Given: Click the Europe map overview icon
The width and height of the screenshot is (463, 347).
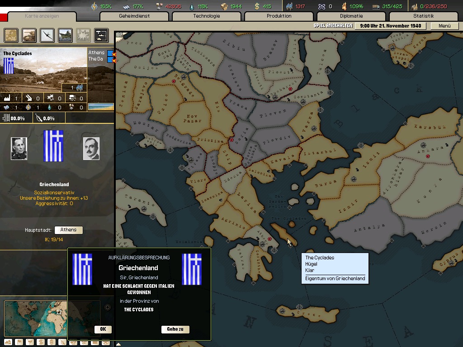Looking at the screenshot, I should point(11,35).
